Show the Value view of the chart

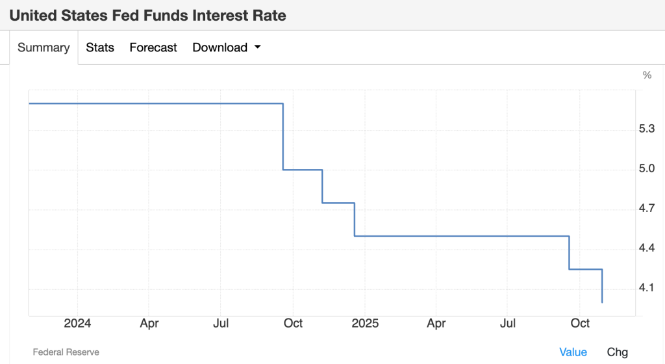[573, 352]
